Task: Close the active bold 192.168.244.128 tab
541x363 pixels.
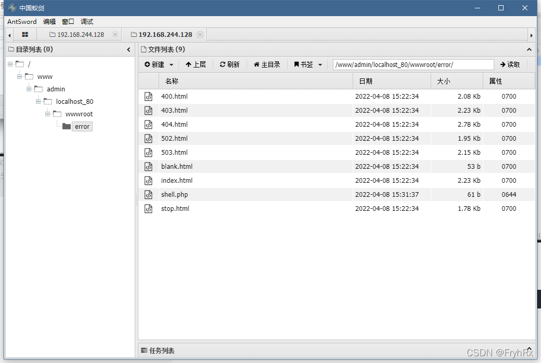Action: pos(200,34)
